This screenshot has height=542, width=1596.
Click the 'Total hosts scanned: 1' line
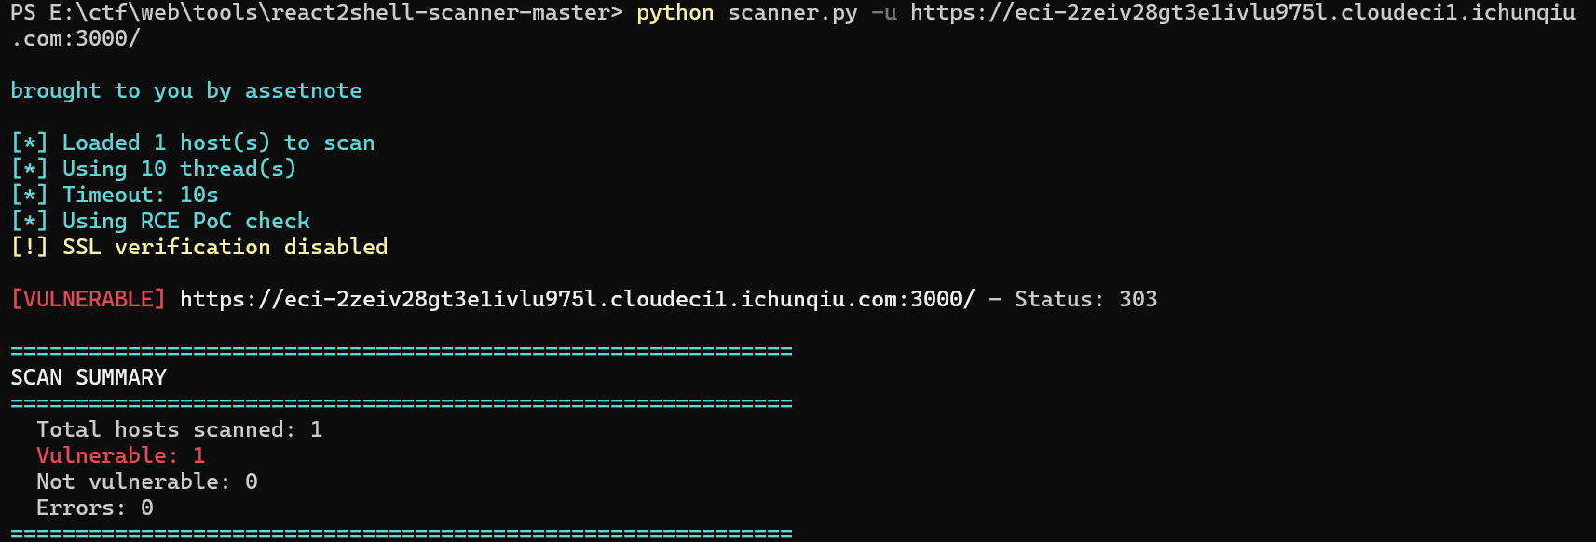coord(179,429)
